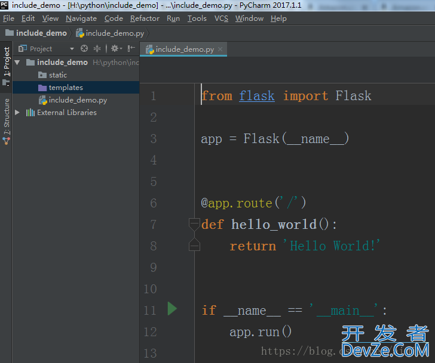
Task: Open the File menu
Action: (x=8, y=18)
